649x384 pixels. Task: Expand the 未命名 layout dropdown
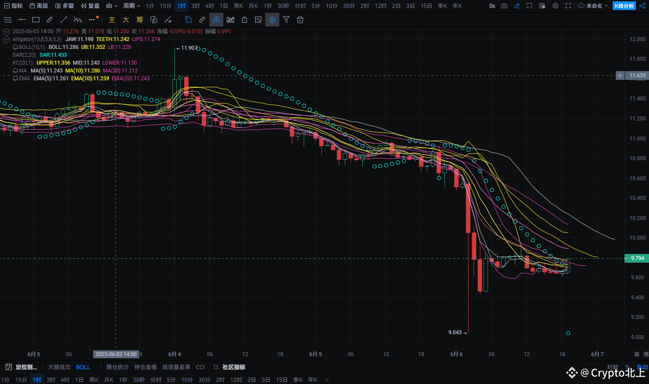(x=593, y=6)
